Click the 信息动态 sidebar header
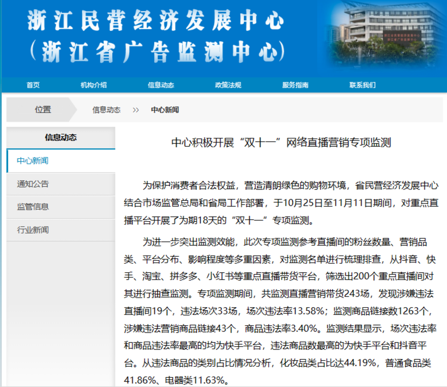This screenshot has width=447, height=387. 61,137
